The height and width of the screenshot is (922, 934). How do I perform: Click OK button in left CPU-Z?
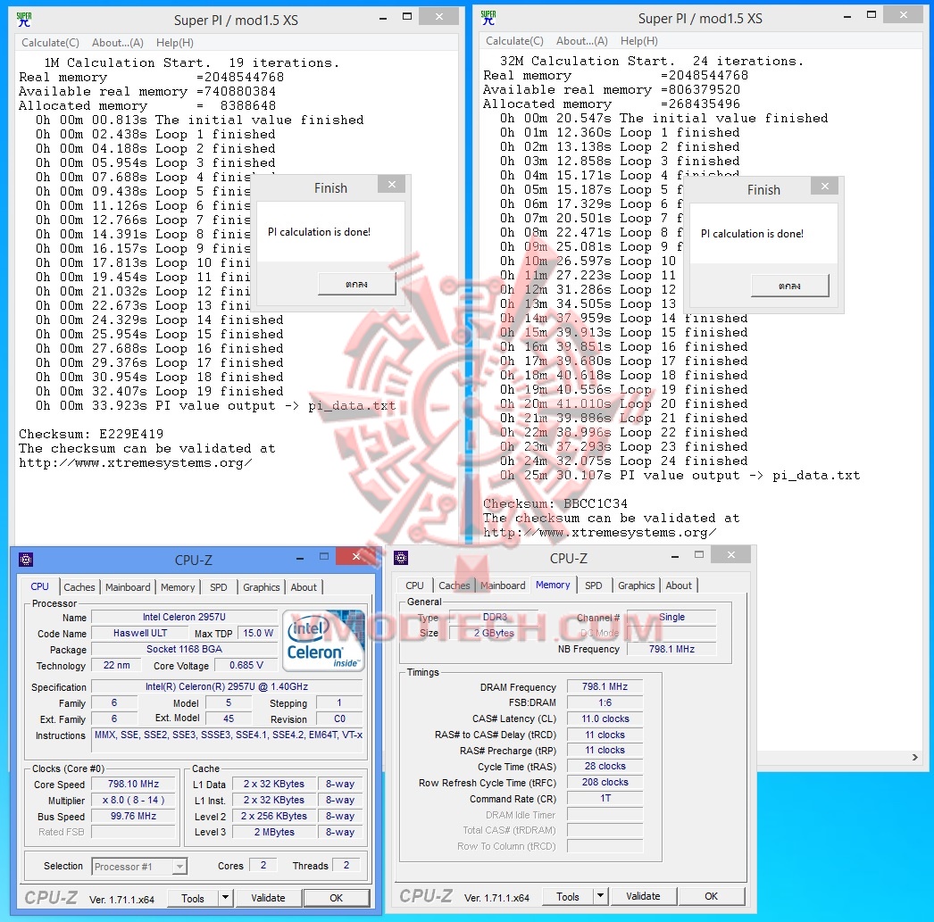pos(336,898)
